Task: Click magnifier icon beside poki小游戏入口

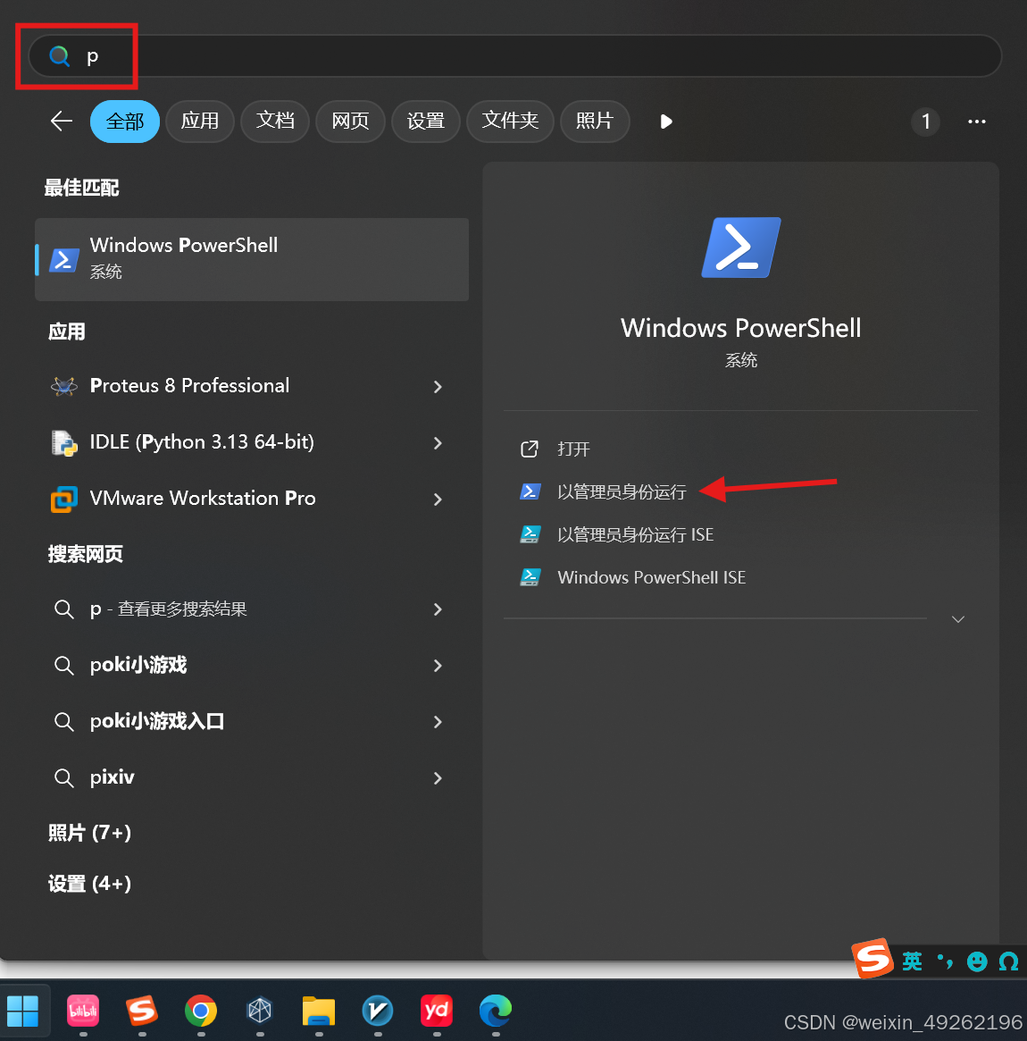Action: pyautogui.click(x=63, y=722)
